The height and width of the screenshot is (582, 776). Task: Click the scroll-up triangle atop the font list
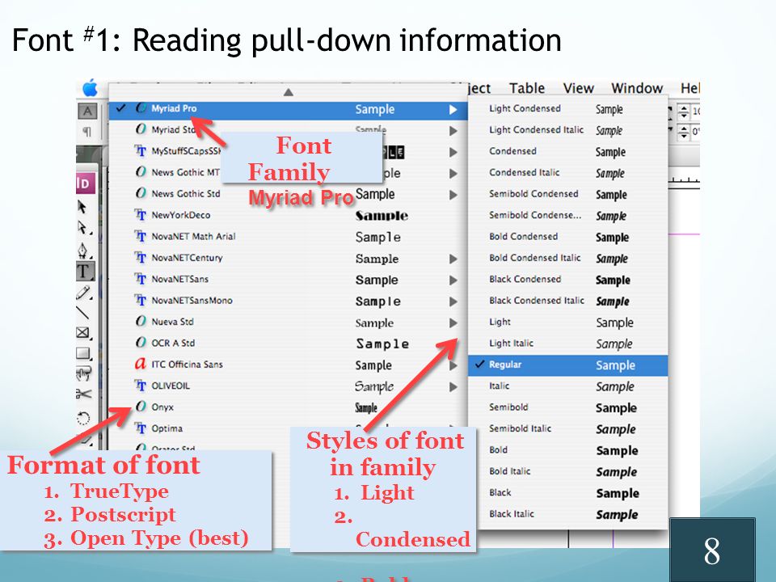(x=289, y=92)
